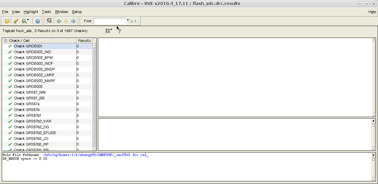Open the tree view layout dropdown
The image size is (378, 184).
tap(109, 31)
